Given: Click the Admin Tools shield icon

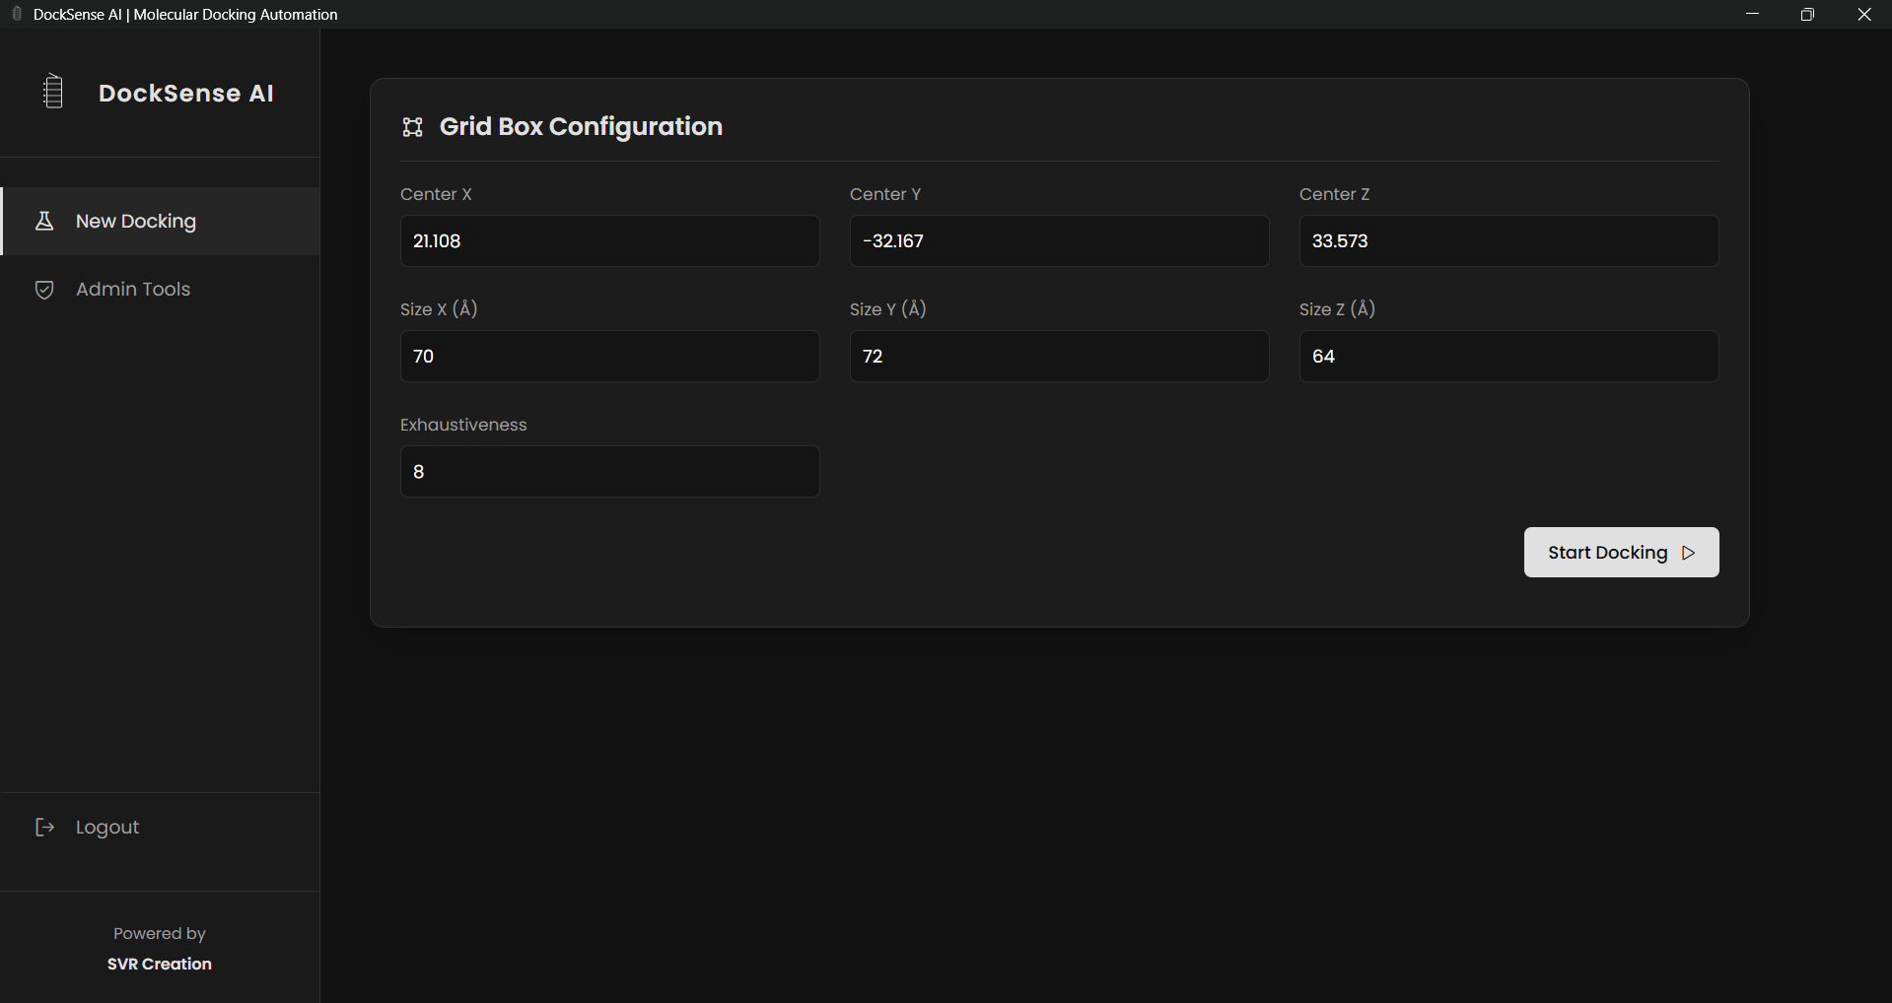Looking at the screenshot, I should tap(44, 290).
